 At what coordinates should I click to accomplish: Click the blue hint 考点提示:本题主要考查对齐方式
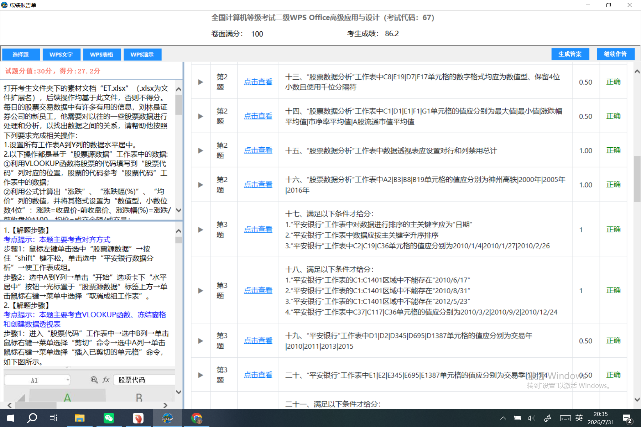(x=57, y=239)
